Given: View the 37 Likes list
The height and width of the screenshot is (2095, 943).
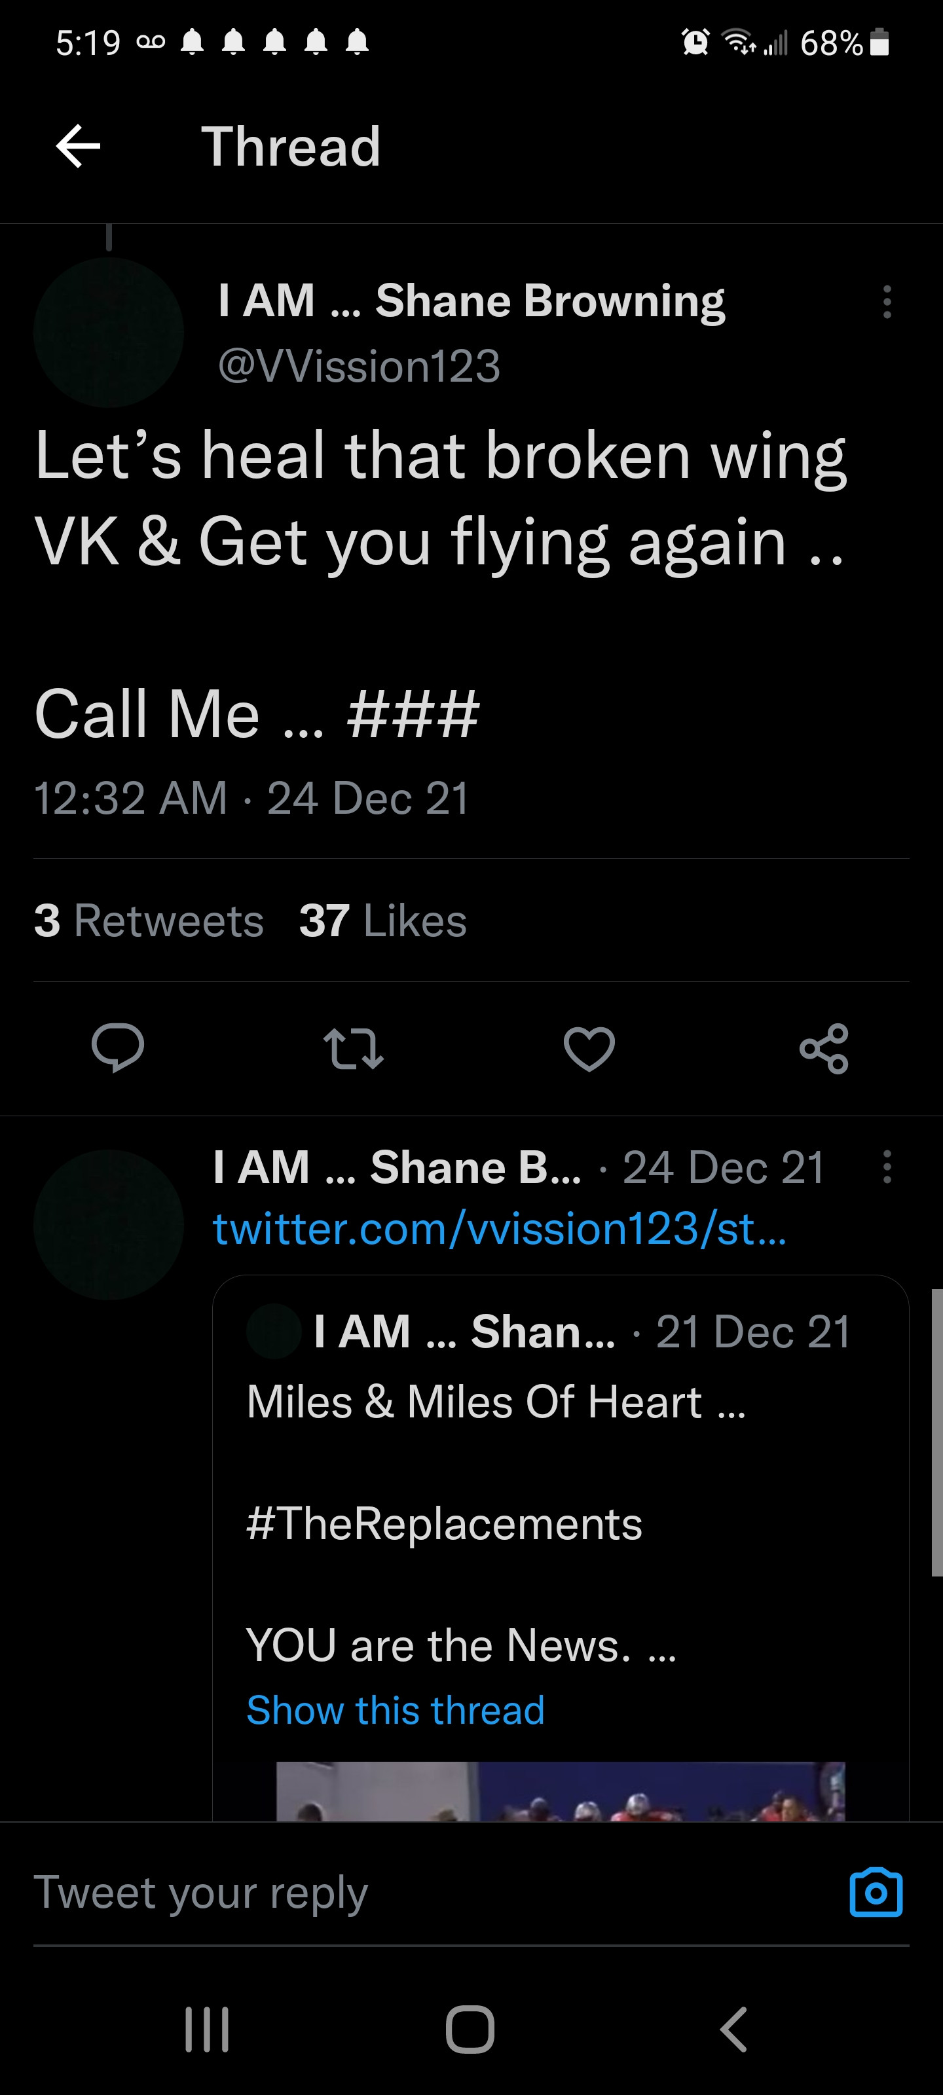Looking at the screenshot, I should tap(382, 920).
